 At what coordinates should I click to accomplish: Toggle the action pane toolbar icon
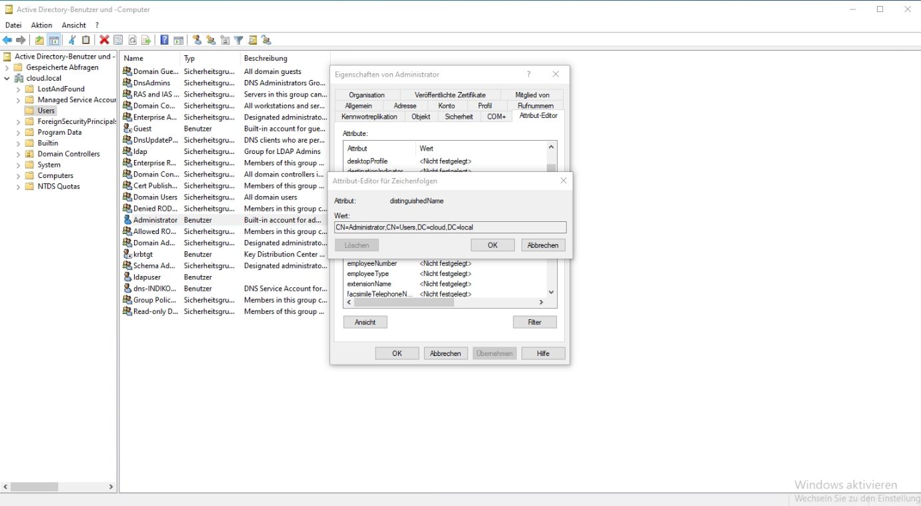tap(178, 40)
